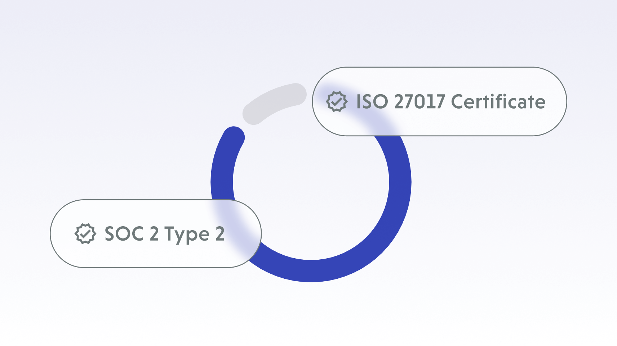
Task: Click the right side of the blue progress ring
Action: (x=400, y=182)
